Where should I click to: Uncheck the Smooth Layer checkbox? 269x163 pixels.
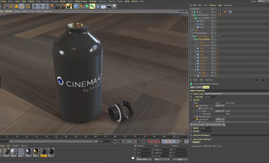pos(191,117)
